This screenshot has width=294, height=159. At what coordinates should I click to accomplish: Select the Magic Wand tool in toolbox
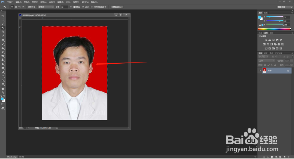3,28
